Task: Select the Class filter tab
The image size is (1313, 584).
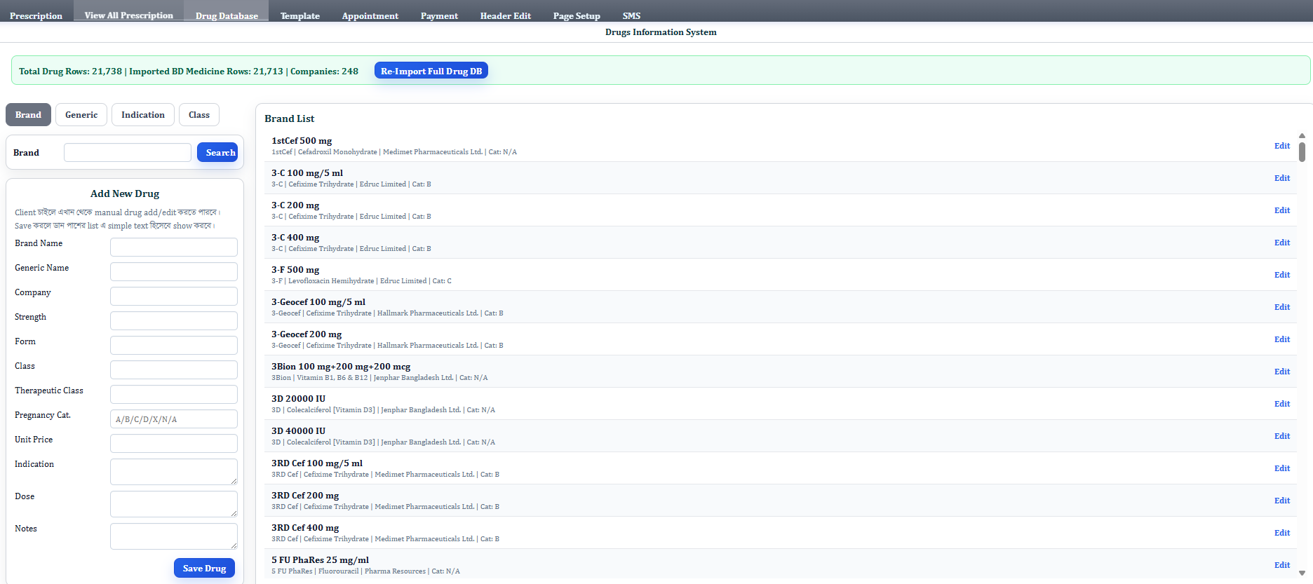Action: pyautogui.click(x=199, y=114)
